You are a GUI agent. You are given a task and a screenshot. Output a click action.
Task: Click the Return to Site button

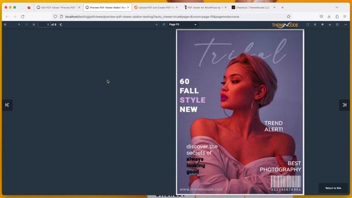click(333, 188)
